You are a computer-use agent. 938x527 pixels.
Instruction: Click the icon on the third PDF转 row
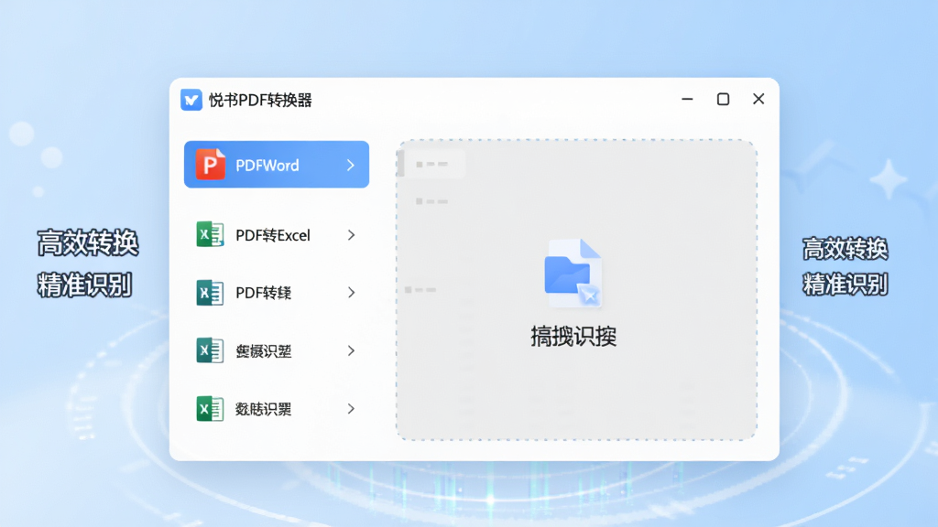click(210, 293)
